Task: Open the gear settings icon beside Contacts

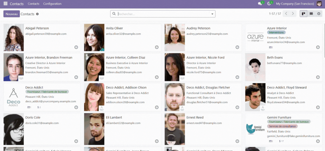Action: tap(37, 14)
